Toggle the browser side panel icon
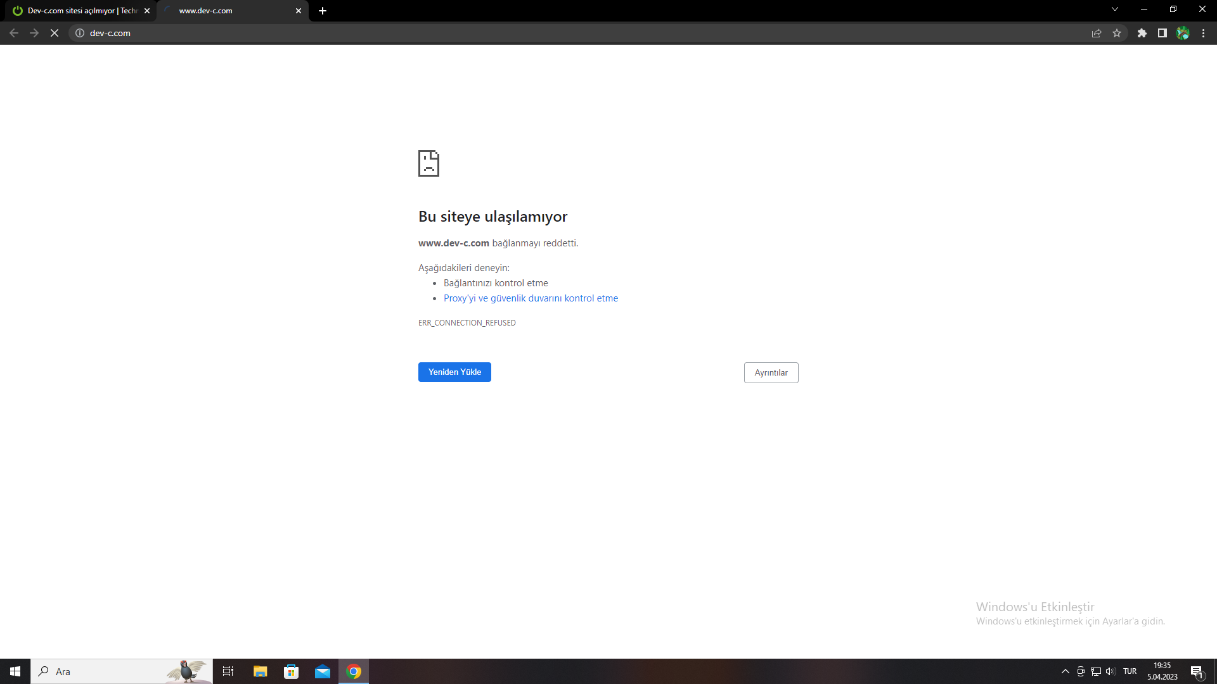This screenshot has height=684, width=1217. coord(1162,33)
